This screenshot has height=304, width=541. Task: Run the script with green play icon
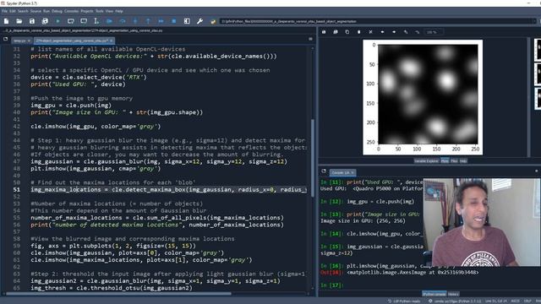click(x=57, y=21)
